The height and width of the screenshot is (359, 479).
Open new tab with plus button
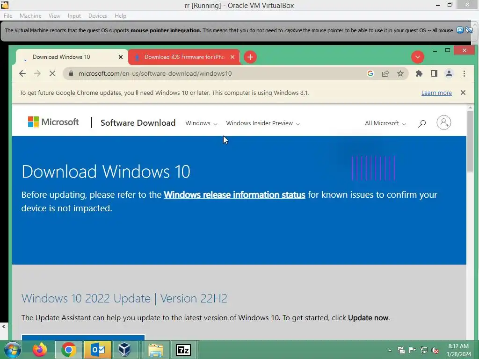click(250, 57)
